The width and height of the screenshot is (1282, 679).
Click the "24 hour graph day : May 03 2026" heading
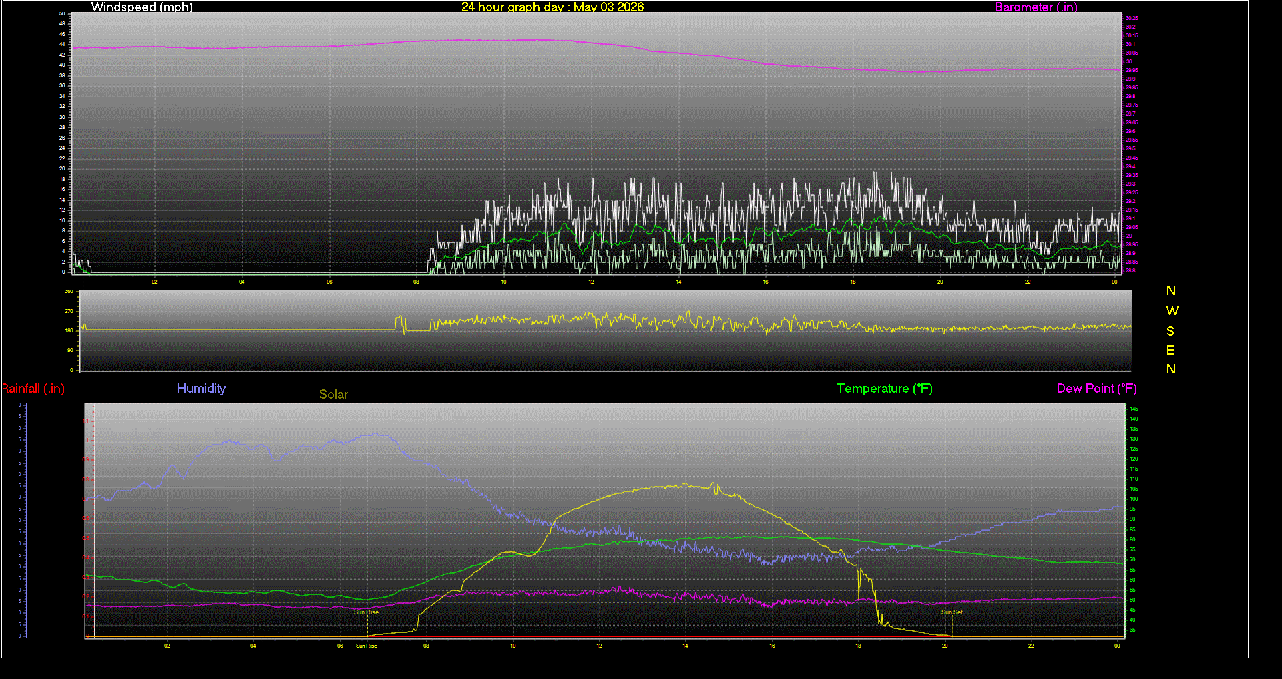pyautogui.click(x=553, y=7)
